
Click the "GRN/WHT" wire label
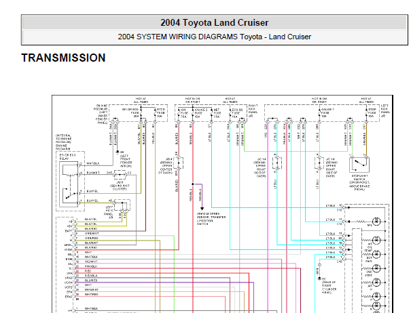(92, 233)
